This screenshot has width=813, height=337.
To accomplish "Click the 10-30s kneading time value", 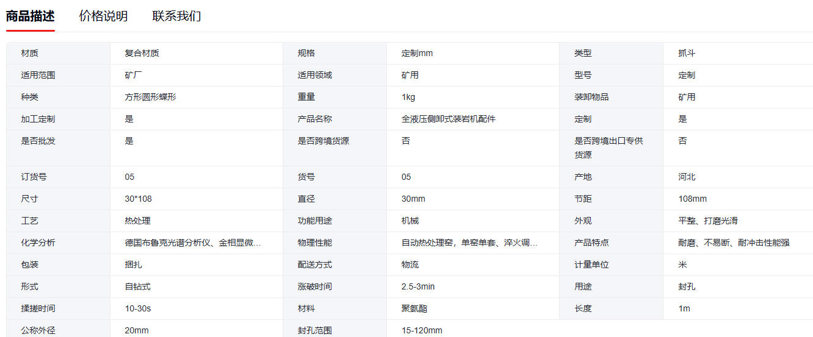I will [x=138, y=308].
